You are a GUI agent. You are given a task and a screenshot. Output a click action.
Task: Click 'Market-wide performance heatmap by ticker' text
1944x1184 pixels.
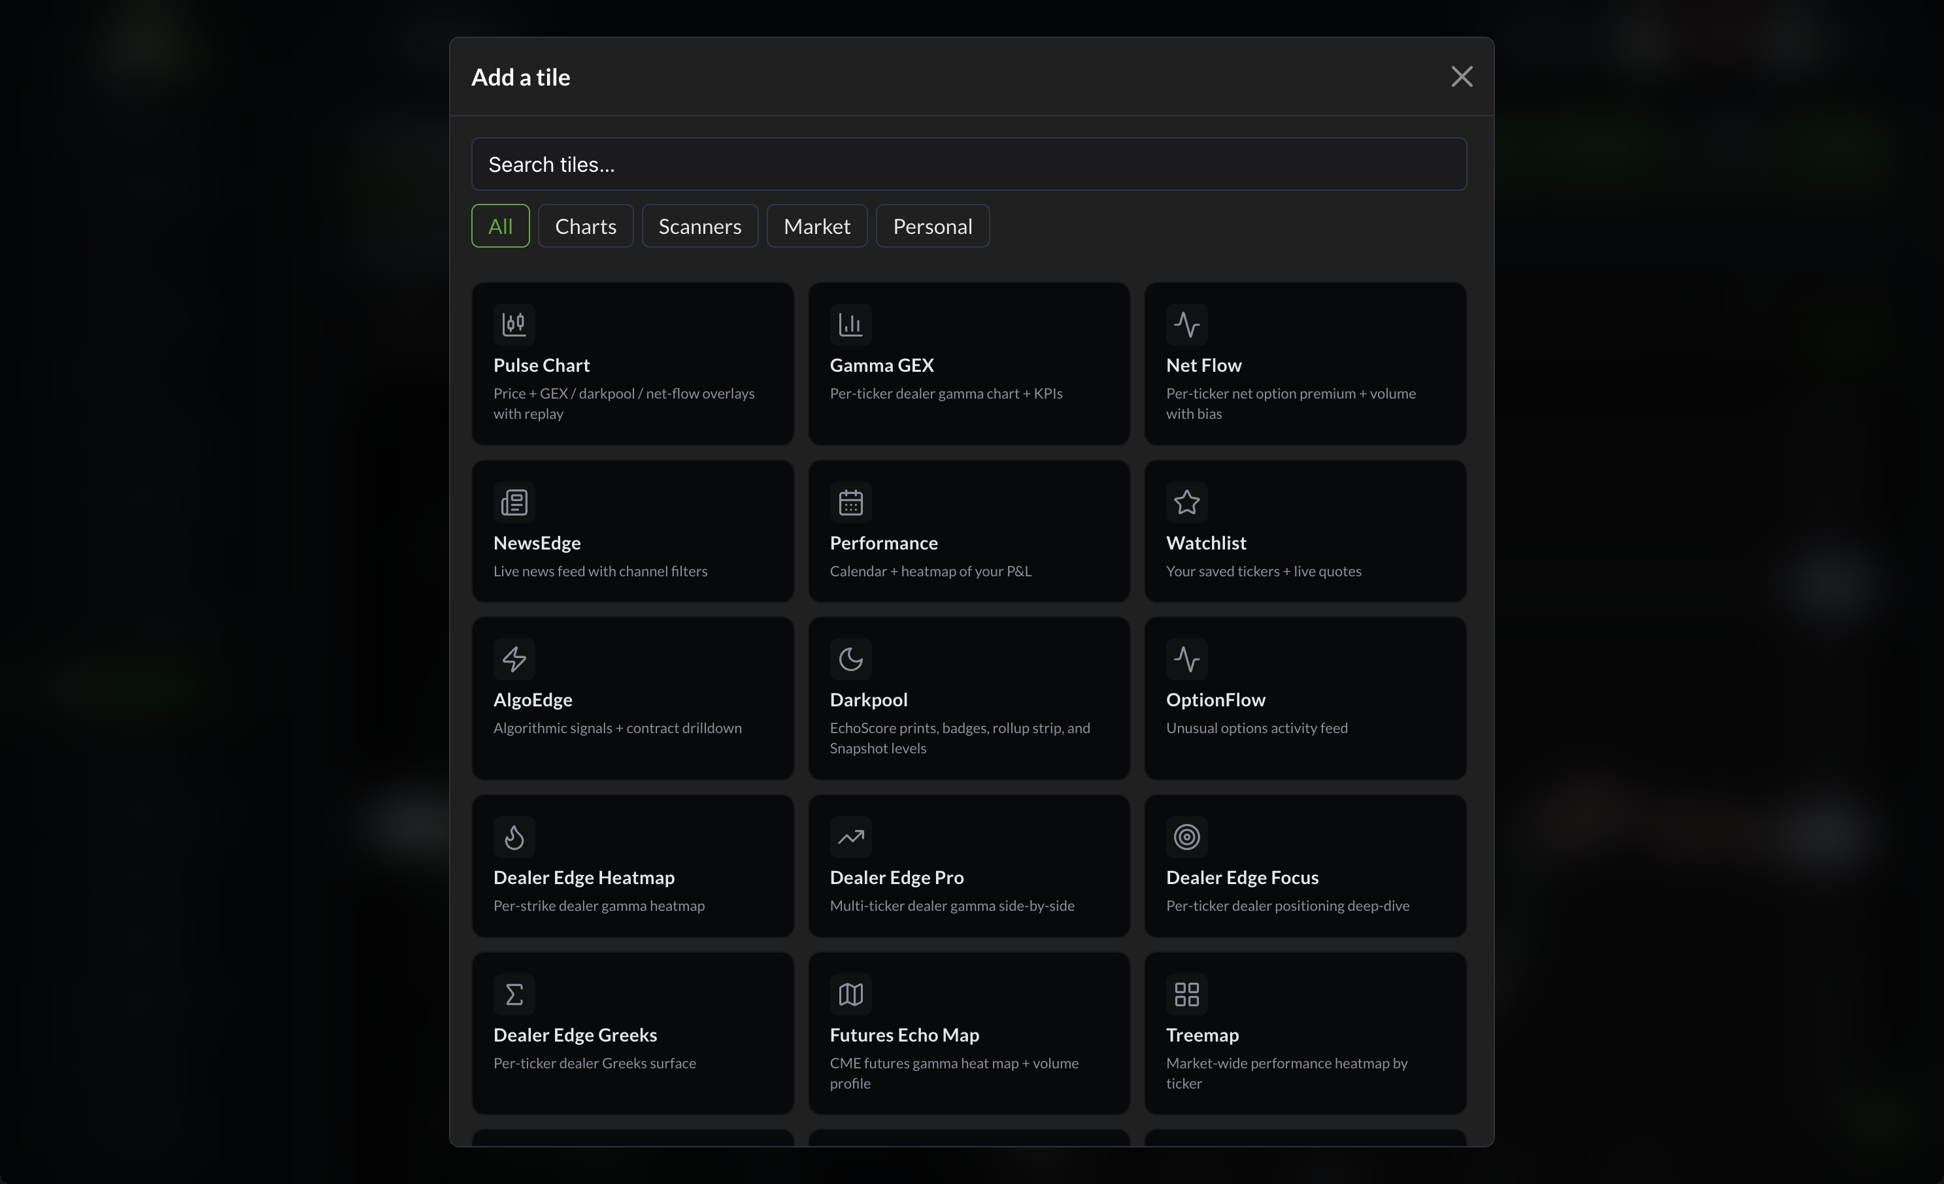[x=1287, y=1073]
